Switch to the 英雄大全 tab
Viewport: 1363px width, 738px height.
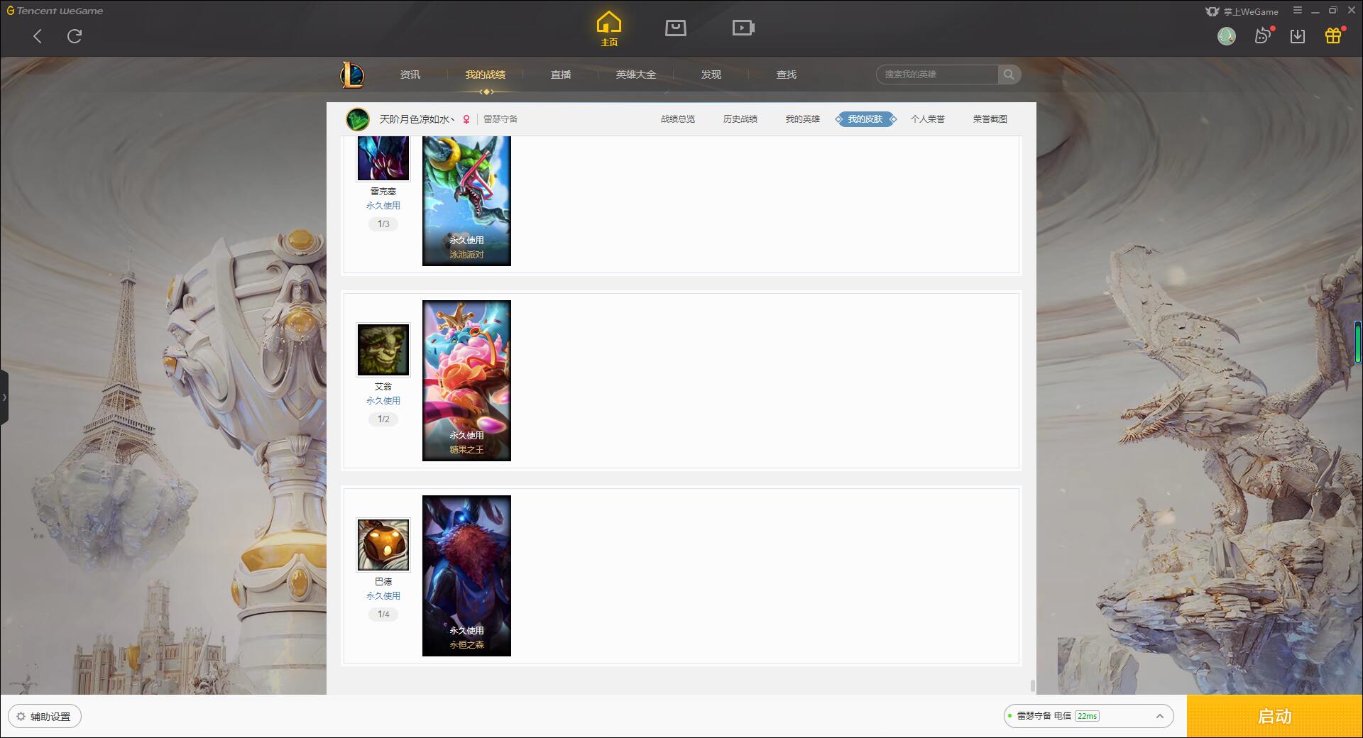[x=636, y=75]
